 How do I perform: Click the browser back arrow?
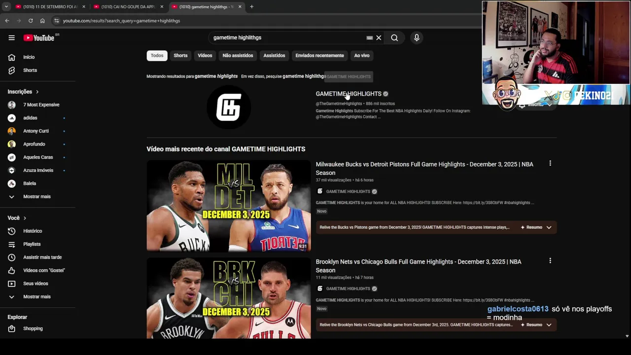[x=7, y=21]
